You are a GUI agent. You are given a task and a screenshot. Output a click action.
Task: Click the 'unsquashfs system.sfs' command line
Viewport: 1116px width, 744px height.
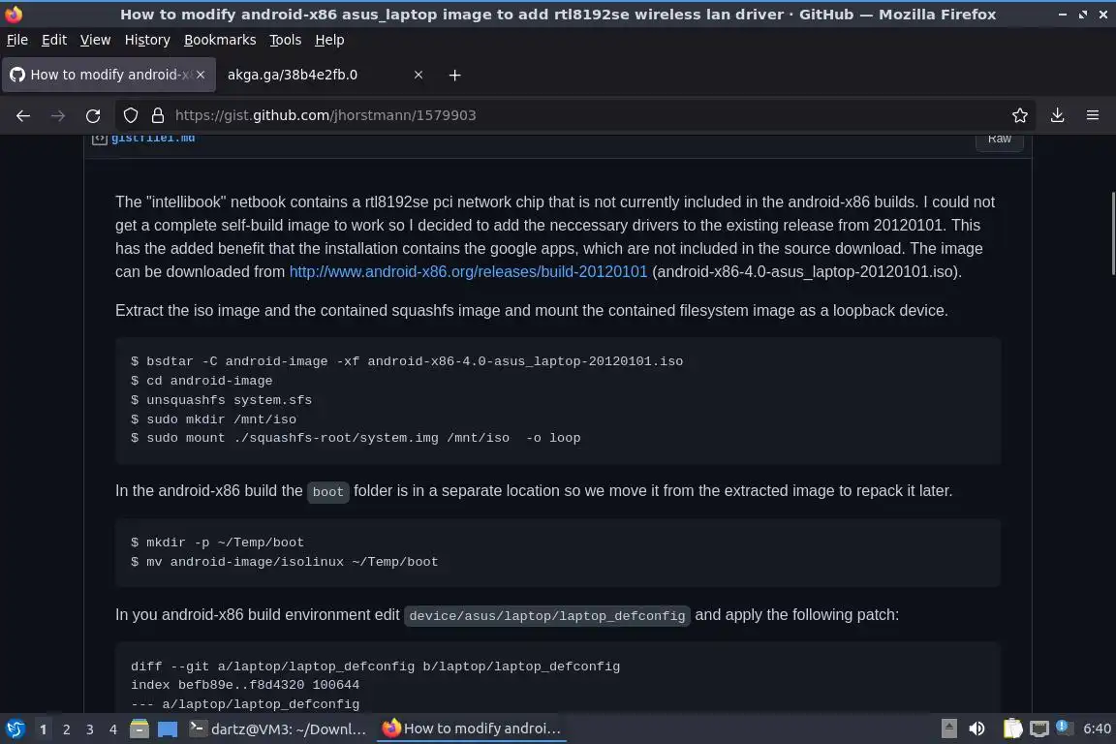221,400
